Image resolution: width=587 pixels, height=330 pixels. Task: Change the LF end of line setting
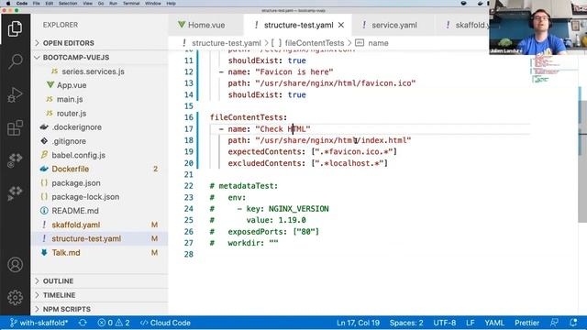pyautogui.click(x=471, y=323)
